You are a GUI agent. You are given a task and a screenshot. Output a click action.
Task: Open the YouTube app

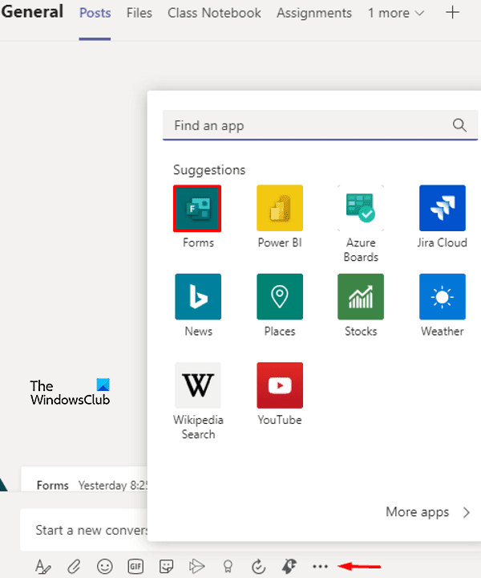click(x=280, y=385)
